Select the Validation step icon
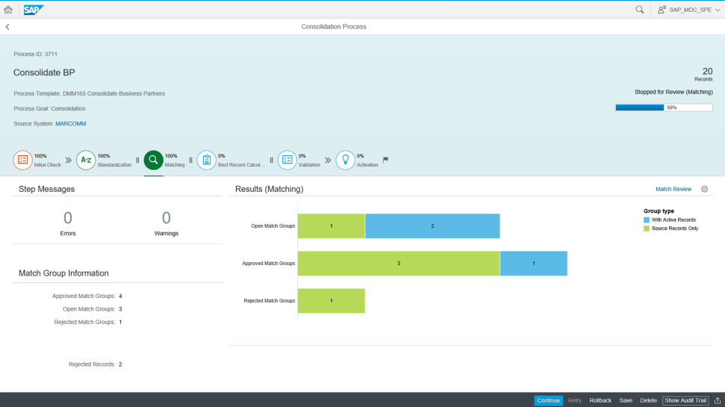This screenshot has width=725, height=407. click(287, 160)
